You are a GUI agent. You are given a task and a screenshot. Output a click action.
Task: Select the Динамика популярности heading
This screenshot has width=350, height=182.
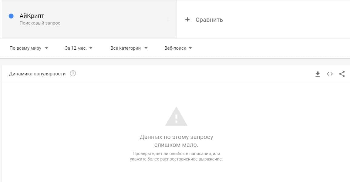[x=37, y=74]
